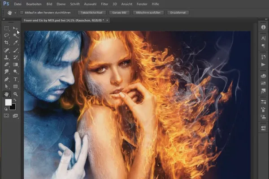
Task: Open the background color picker
Action: pos(13,107)
